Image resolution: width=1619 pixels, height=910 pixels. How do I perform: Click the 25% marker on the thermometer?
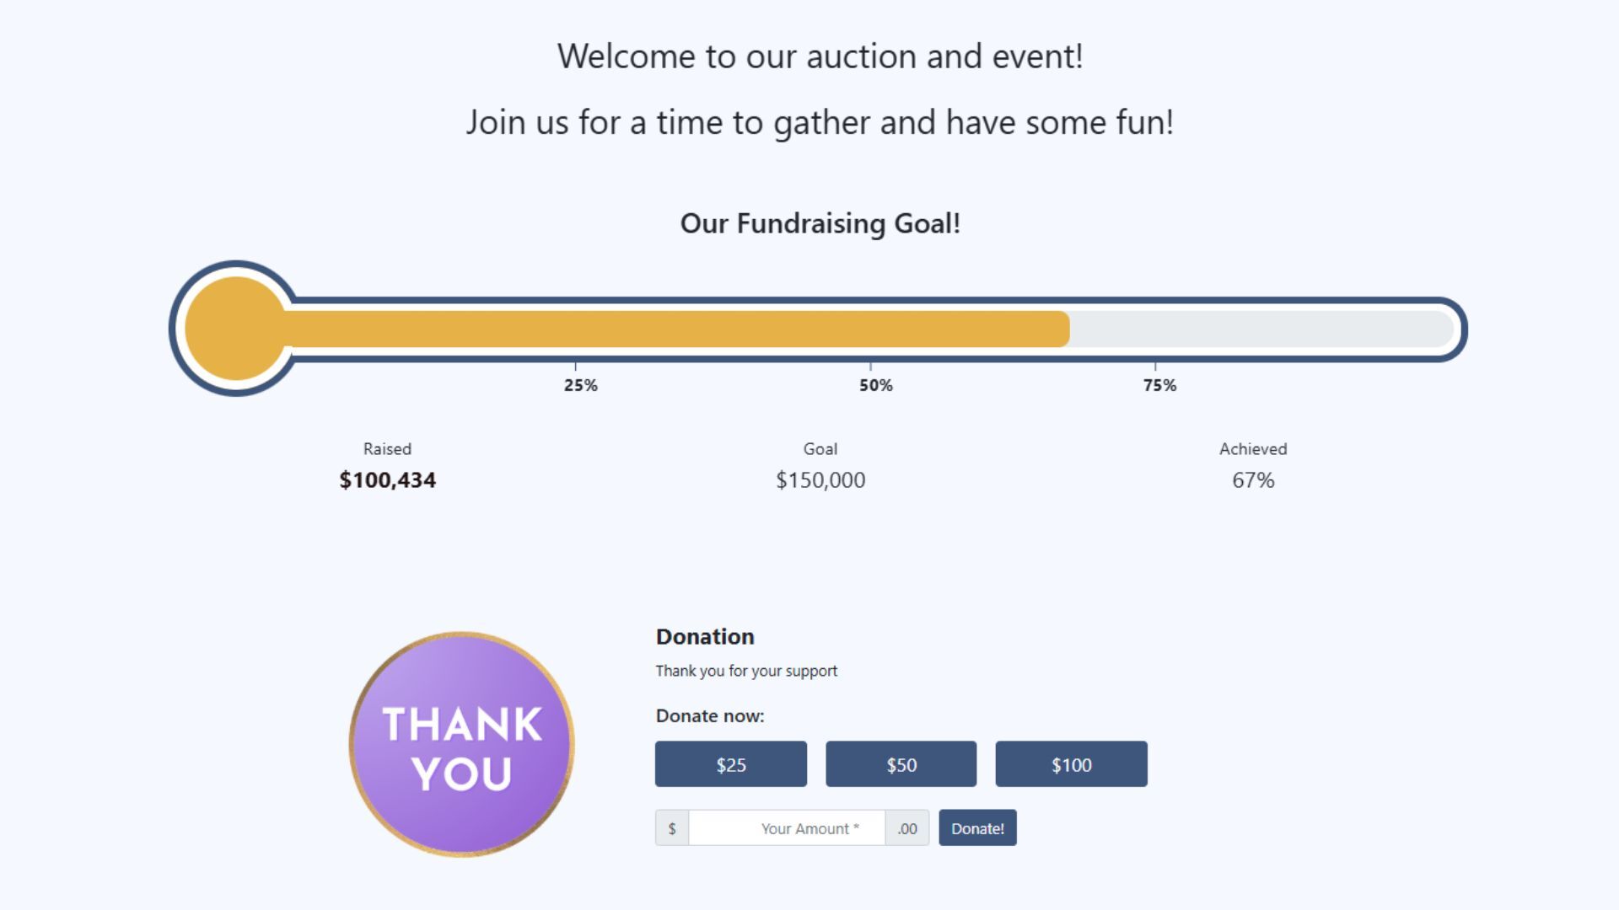pos(578,385)
